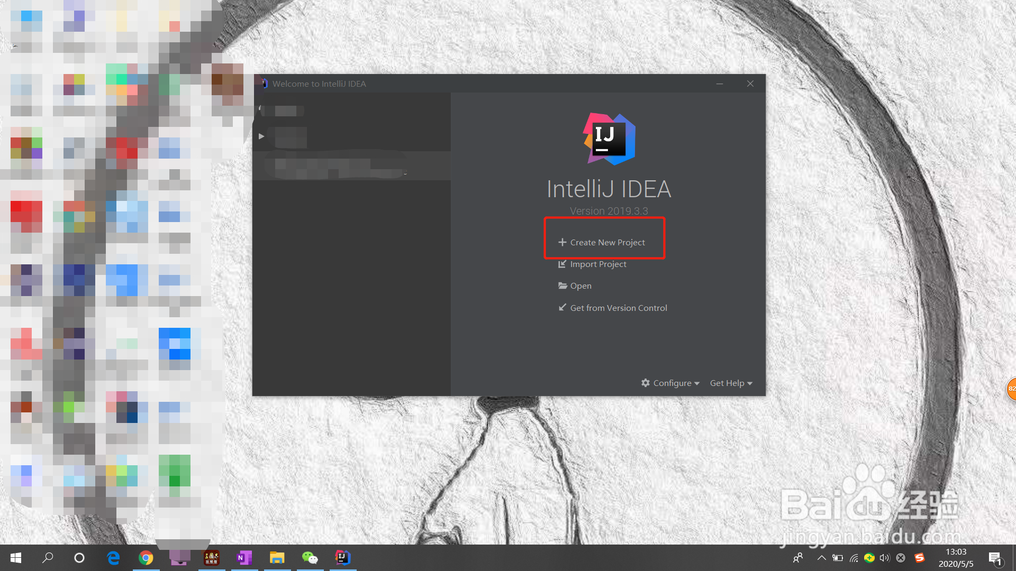Image resolution: width=1016 pixels, height=571 pixels.
Task: Open the notification action center
Action: click(995, 558)
